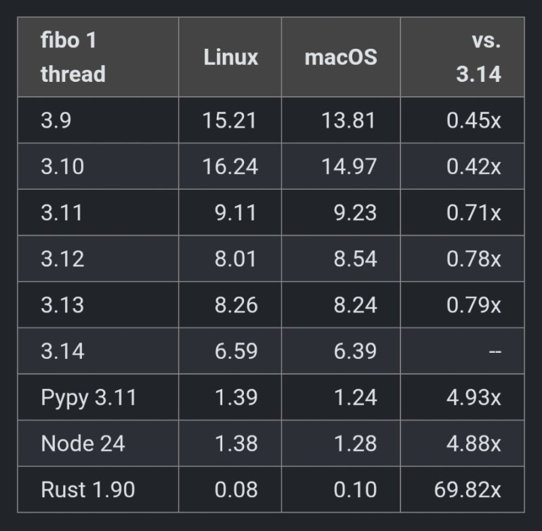The height and width of the screenshot is (531, 542).
Task: Click the 6.39 macOS value
Action: [355, 351]
